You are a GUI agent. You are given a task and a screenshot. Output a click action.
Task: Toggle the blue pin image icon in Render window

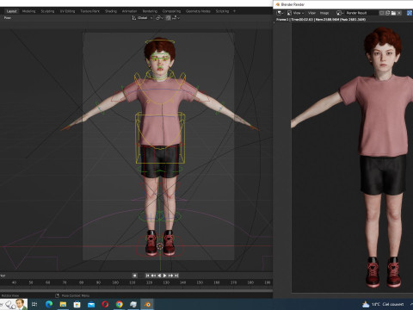(x=410, y=13)
